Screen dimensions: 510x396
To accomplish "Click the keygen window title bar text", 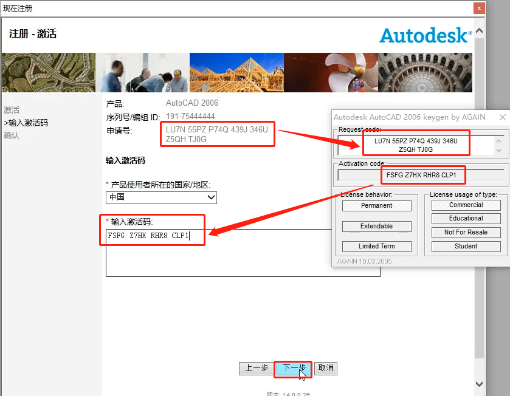I will pyautogui.click(x=410, y=117).
